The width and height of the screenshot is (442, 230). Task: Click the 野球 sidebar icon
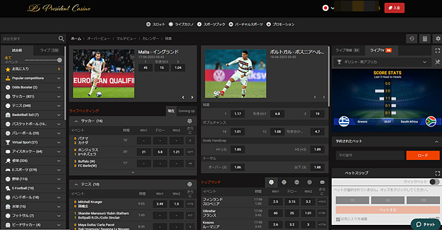(x=8, y=179)
